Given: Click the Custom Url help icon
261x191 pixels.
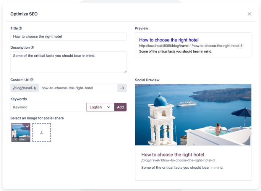Looking at the screenshot, I should tap(32, 80).
